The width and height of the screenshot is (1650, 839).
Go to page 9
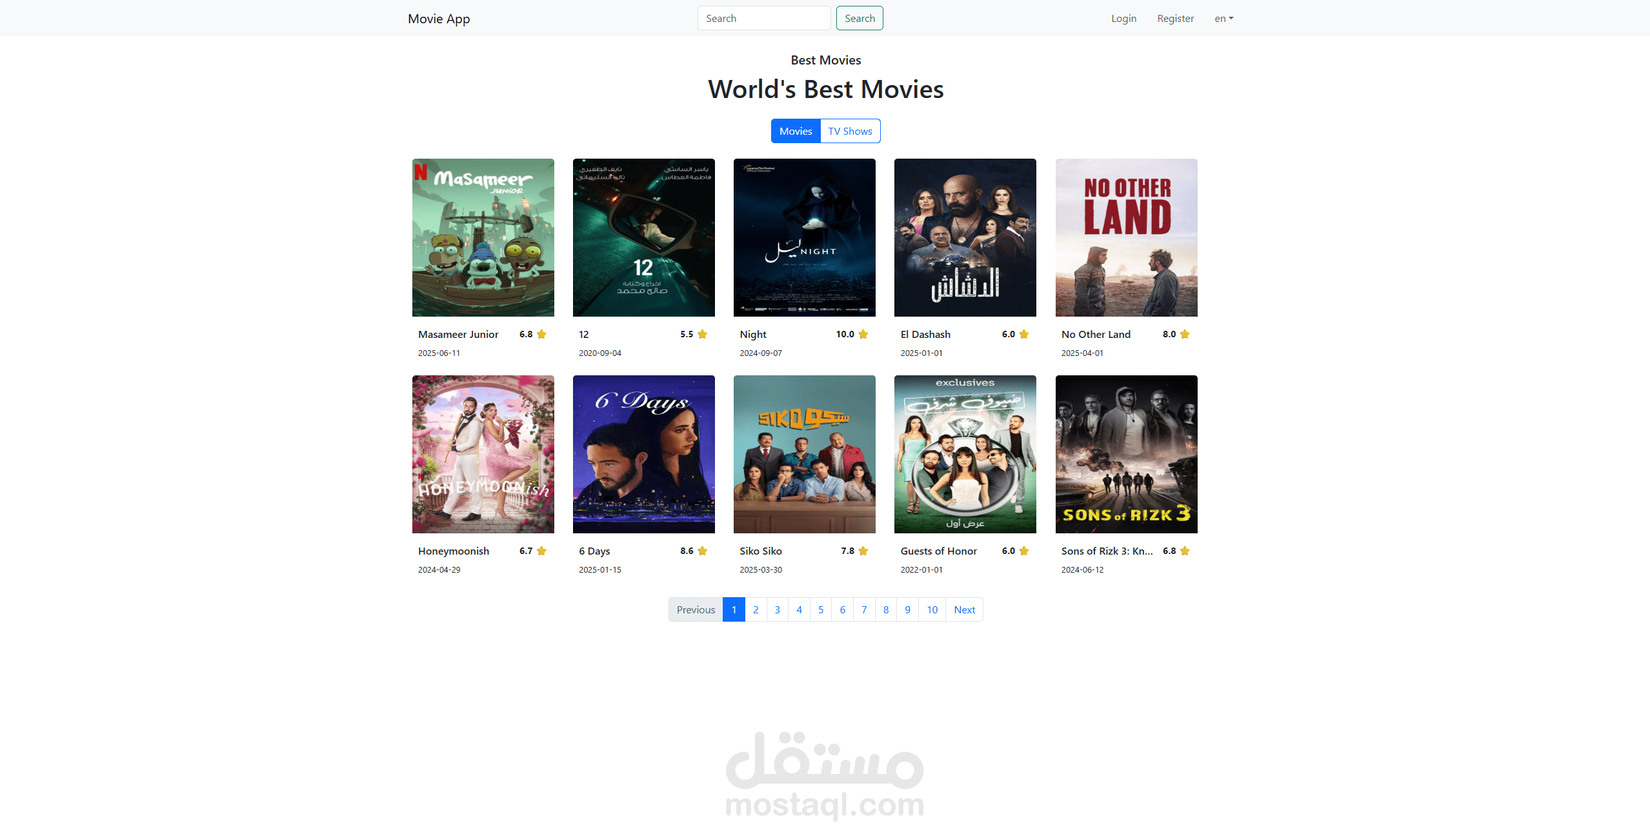pyautogui.click(x=907, y=609)
